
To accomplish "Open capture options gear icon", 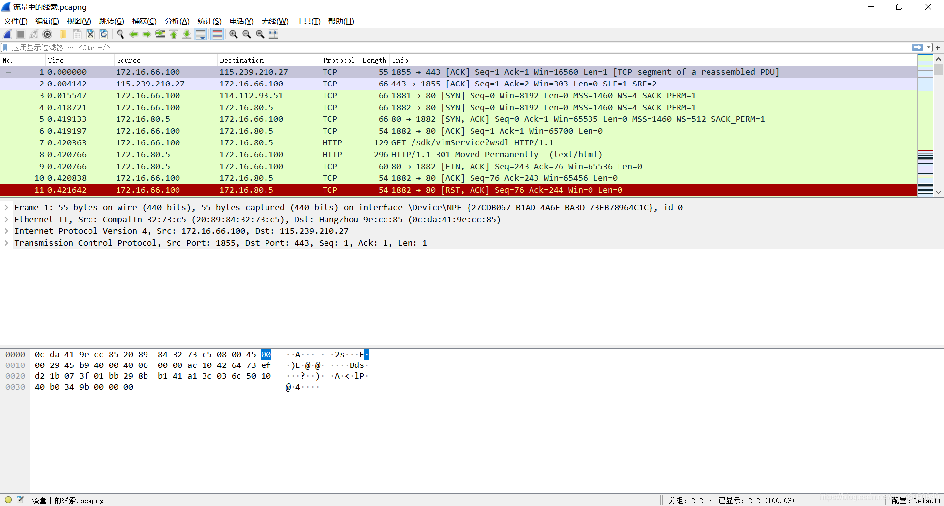I will tap(47, 34).
